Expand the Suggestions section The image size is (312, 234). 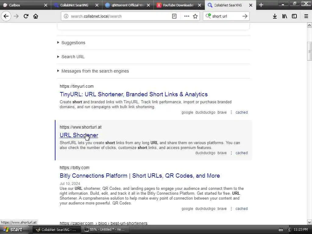click(73, 43)
